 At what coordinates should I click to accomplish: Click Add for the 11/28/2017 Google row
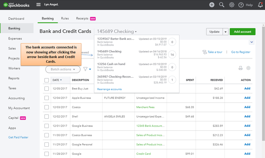(247, 154)
